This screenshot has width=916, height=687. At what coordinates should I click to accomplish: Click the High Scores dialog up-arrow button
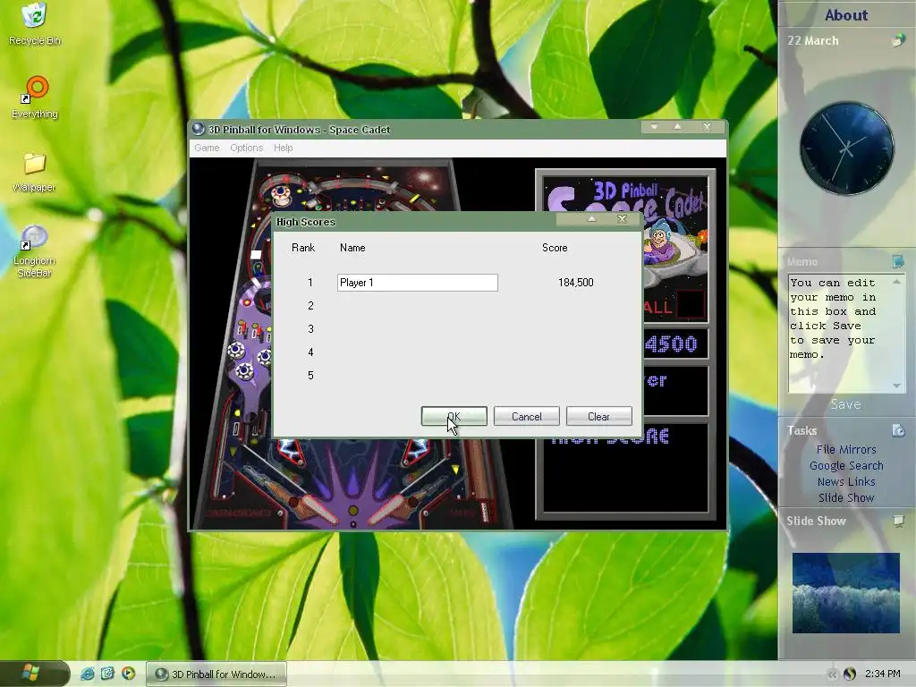[592, 219]
